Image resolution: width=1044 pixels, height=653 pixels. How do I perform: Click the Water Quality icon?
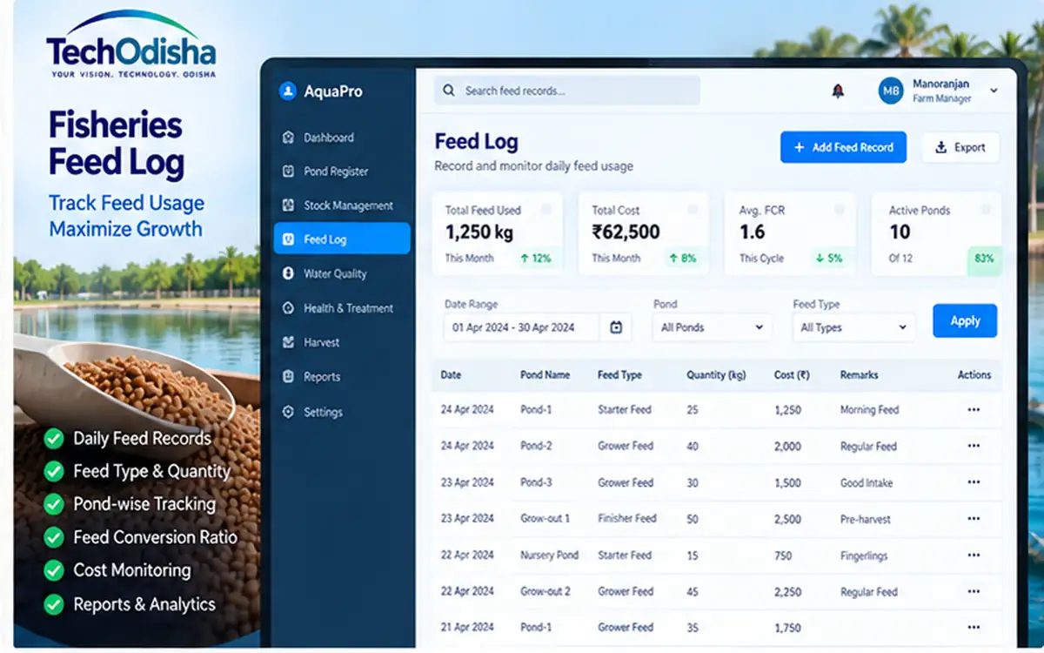(x=289, y=273)
